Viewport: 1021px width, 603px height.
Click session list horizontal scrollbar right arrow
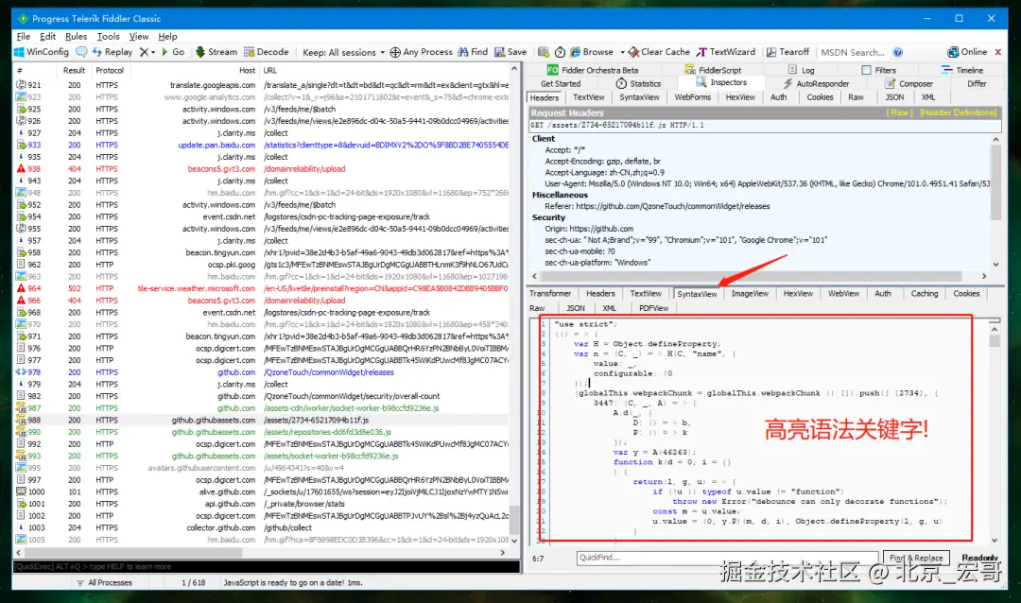[502, 552]
